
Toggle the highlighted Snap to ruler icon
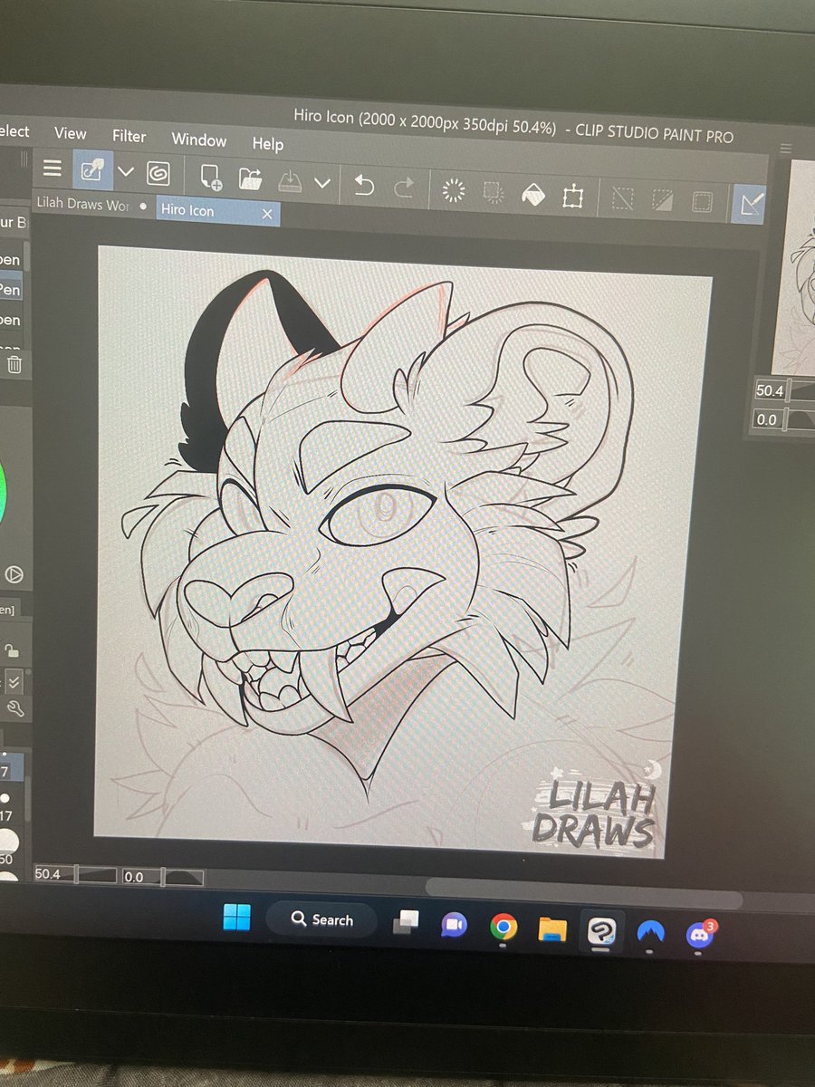point(749,204)
